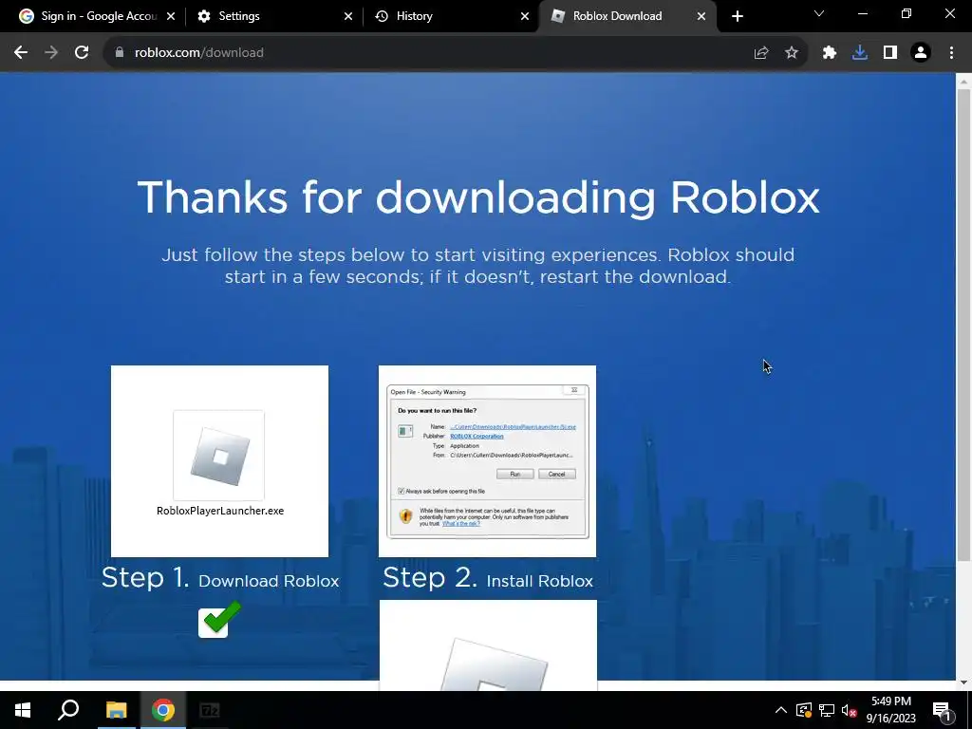Open Chrome's three-dot menu
Viewport: 972px width, 729px height.
[951, 53]
